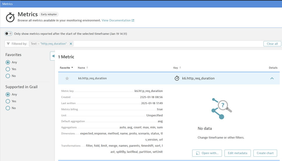Click the Metrics stopwatch header icon
Image resolution: width=282 pixels, height=161 pixels.
[10, 17]
